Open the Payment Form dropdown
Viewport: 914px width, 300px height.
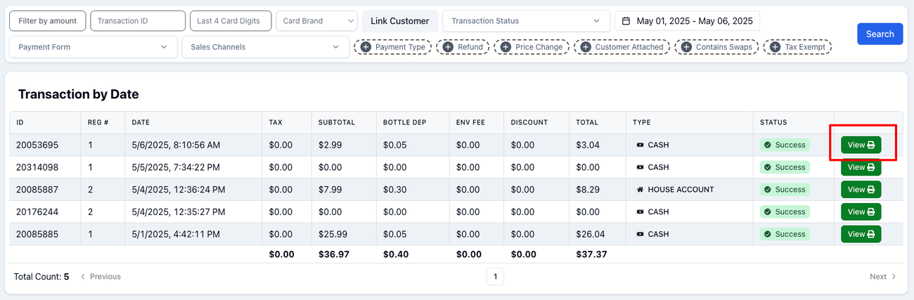pyautogui.click(x=93, y=47)
